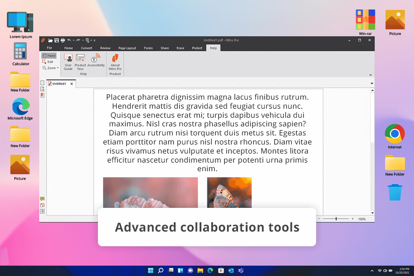Open Outlook from the taskbar
This screenshot has width=414, height=276.
click(x=231, y=270)
